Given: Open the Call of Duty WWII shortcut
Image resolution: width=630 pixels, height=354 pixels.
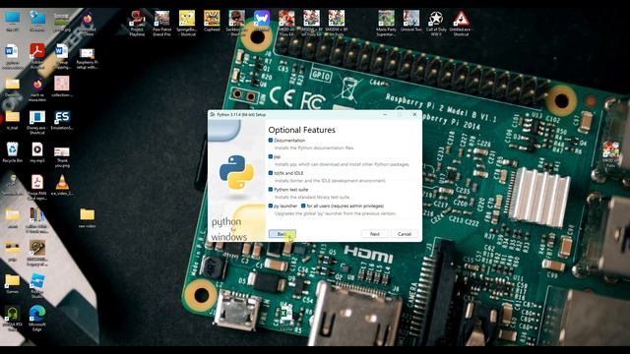Looking at the screenshot, I should tap(436, 24).
